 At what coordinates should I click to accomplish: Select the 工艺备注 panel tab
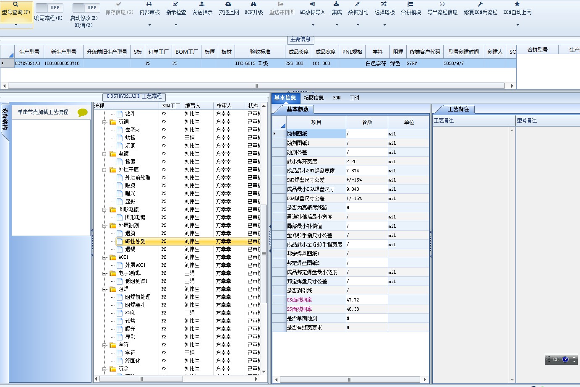click(458, 109)
